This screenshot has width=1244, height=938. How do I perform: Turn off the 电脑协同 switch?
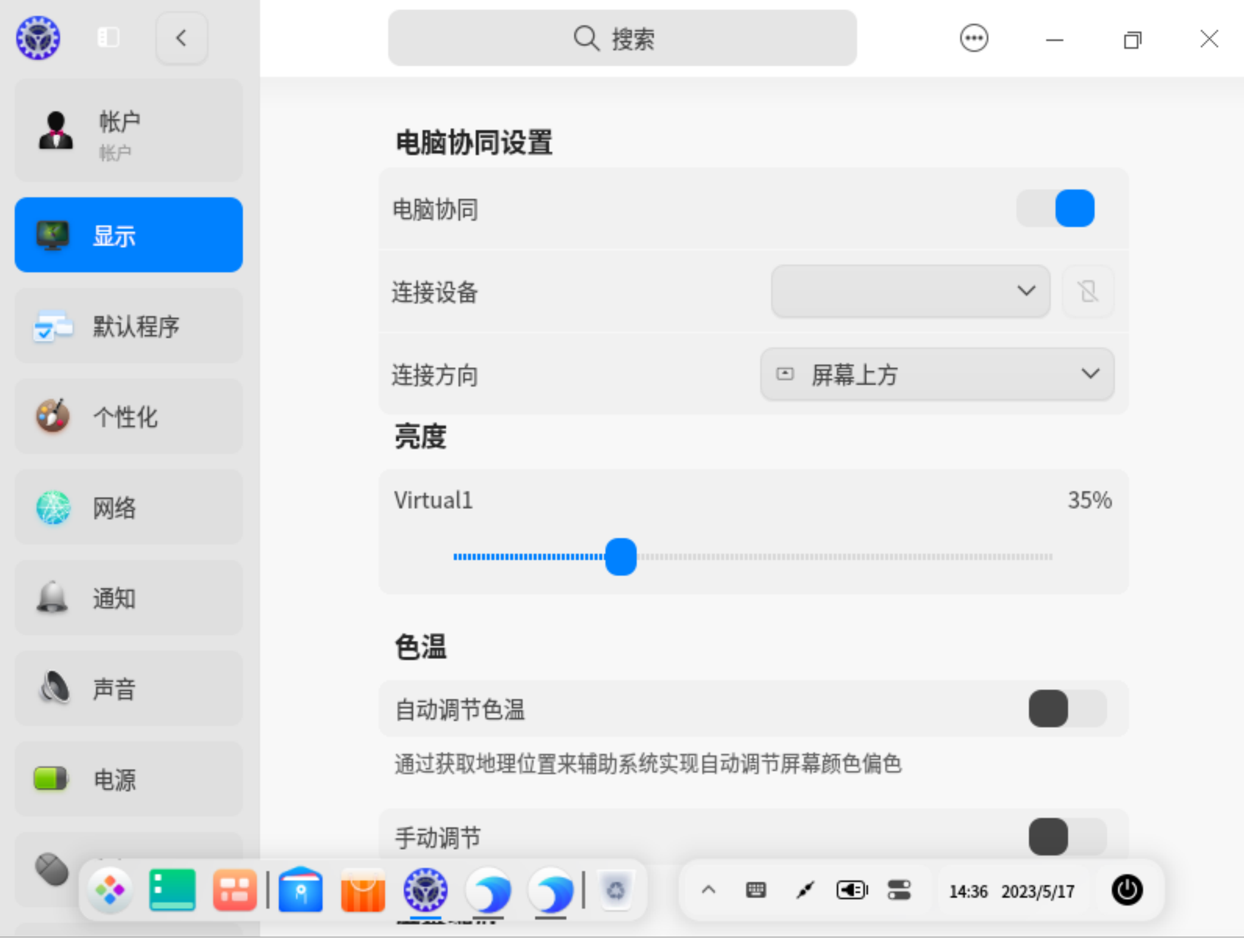1055,209
